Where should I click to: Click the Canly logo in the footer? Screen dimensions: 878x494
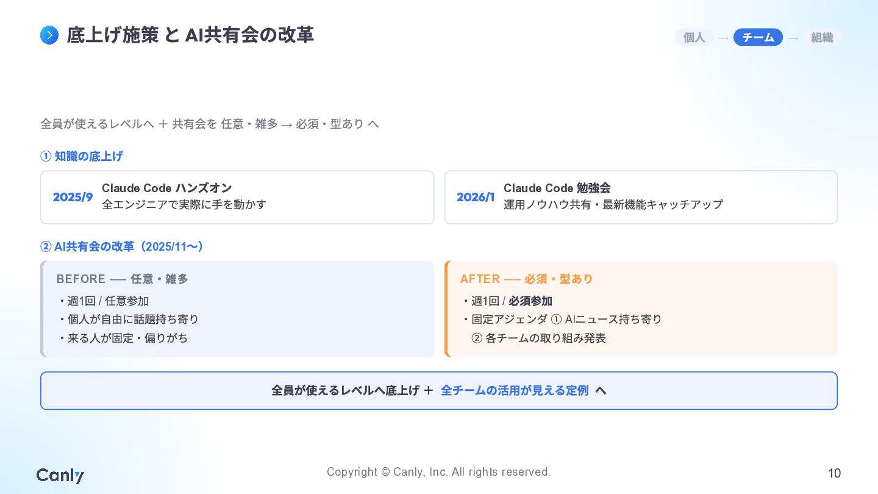[x=60, y=476]
